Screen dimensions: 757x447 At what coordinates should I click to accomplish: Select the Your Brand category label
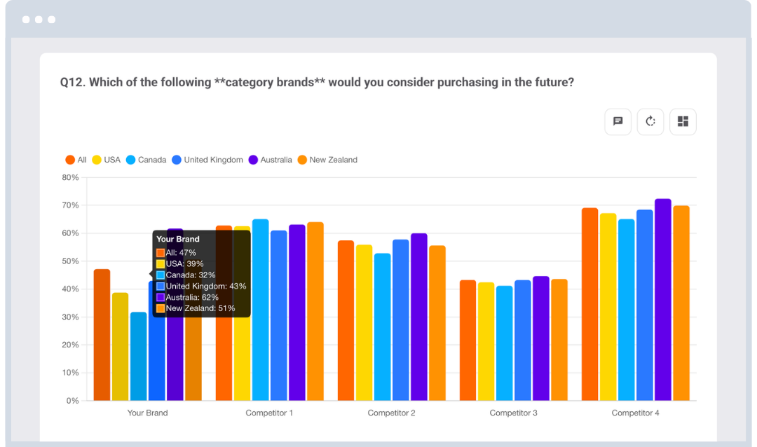tap(147, 413)
